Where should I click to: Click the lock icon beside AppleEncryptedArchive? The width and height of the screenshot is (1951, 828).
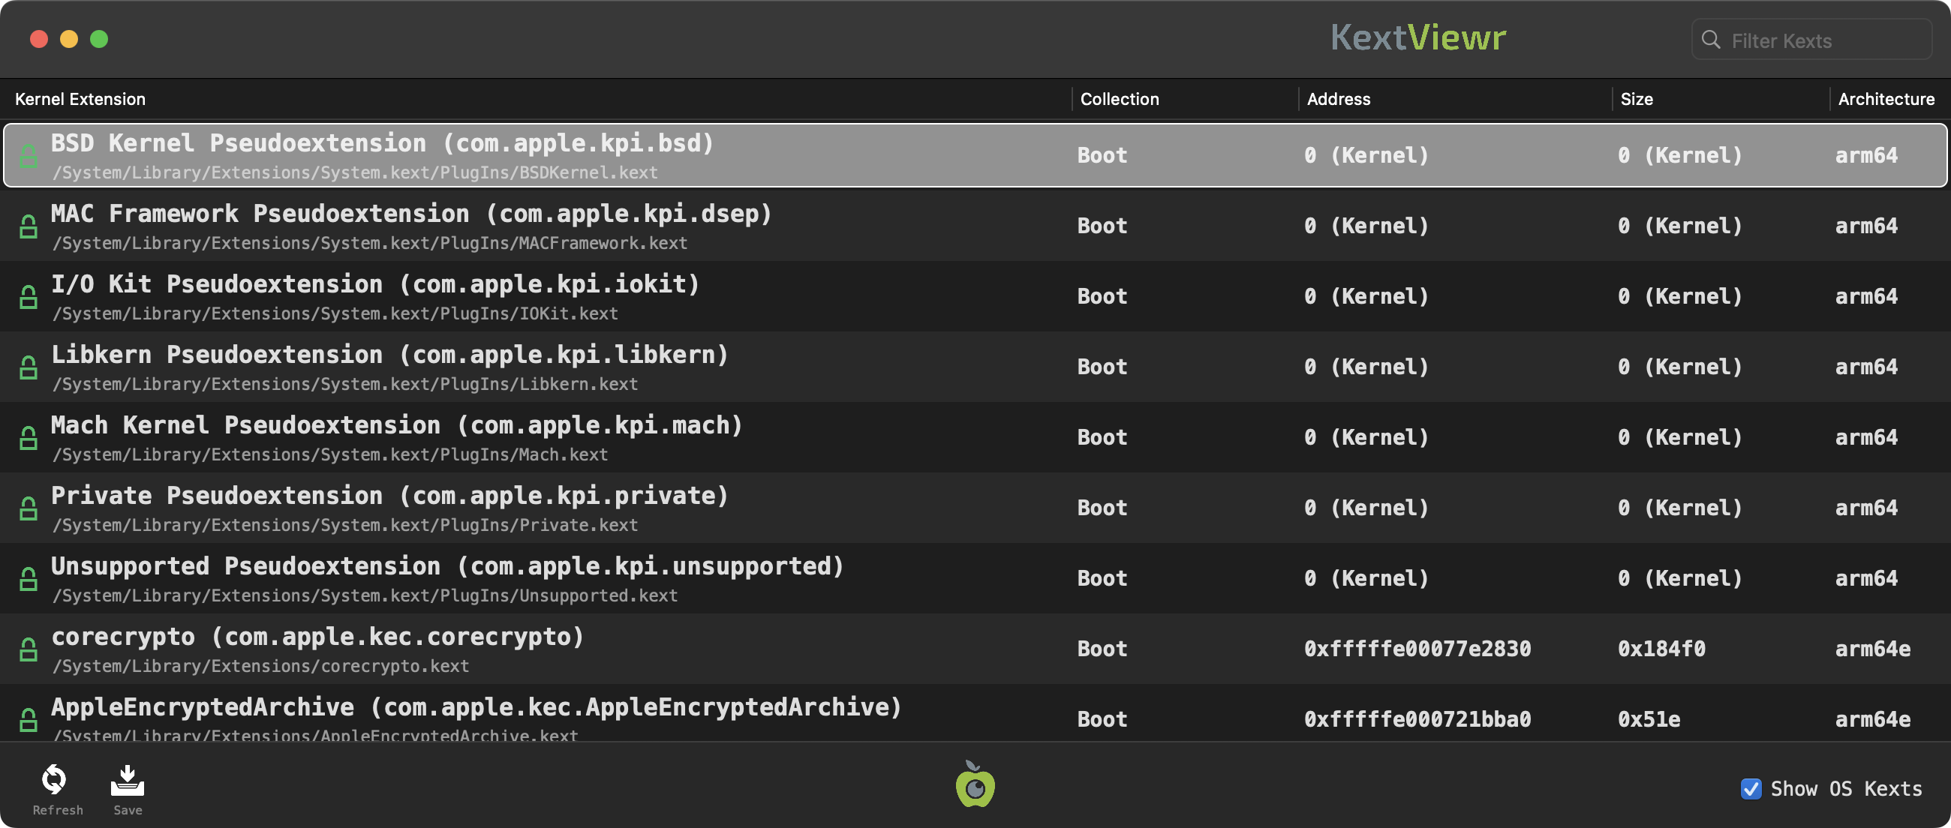coord(28,719)
